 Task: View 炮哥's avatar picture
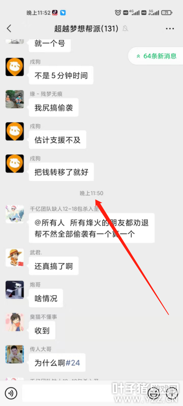pos(14,290)
